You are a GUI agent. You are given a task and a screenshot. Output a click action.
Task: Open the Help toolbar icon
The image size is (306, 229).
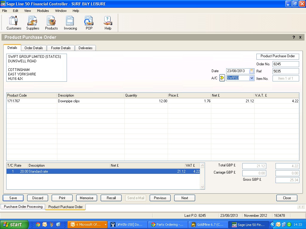(108, 23)
